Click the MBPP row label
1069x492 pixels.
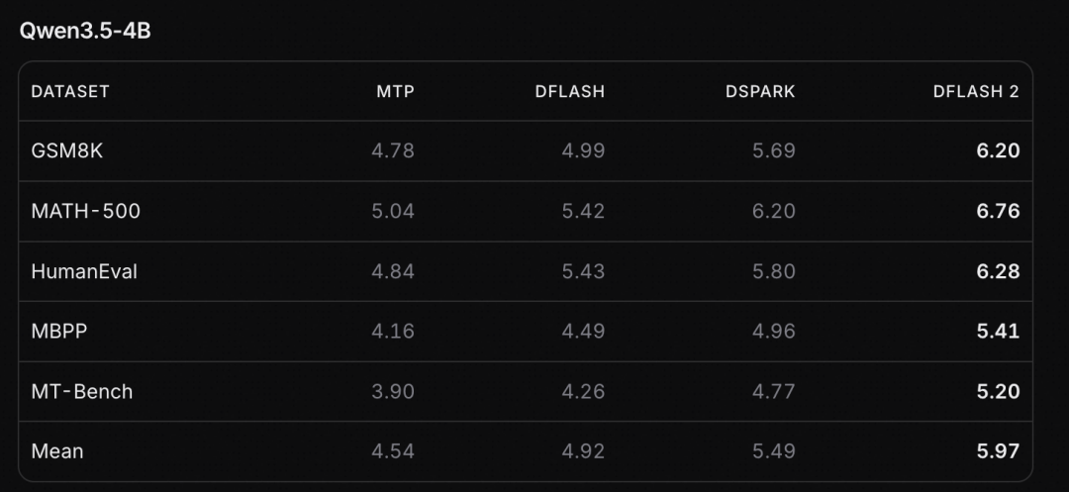[59, 332]
